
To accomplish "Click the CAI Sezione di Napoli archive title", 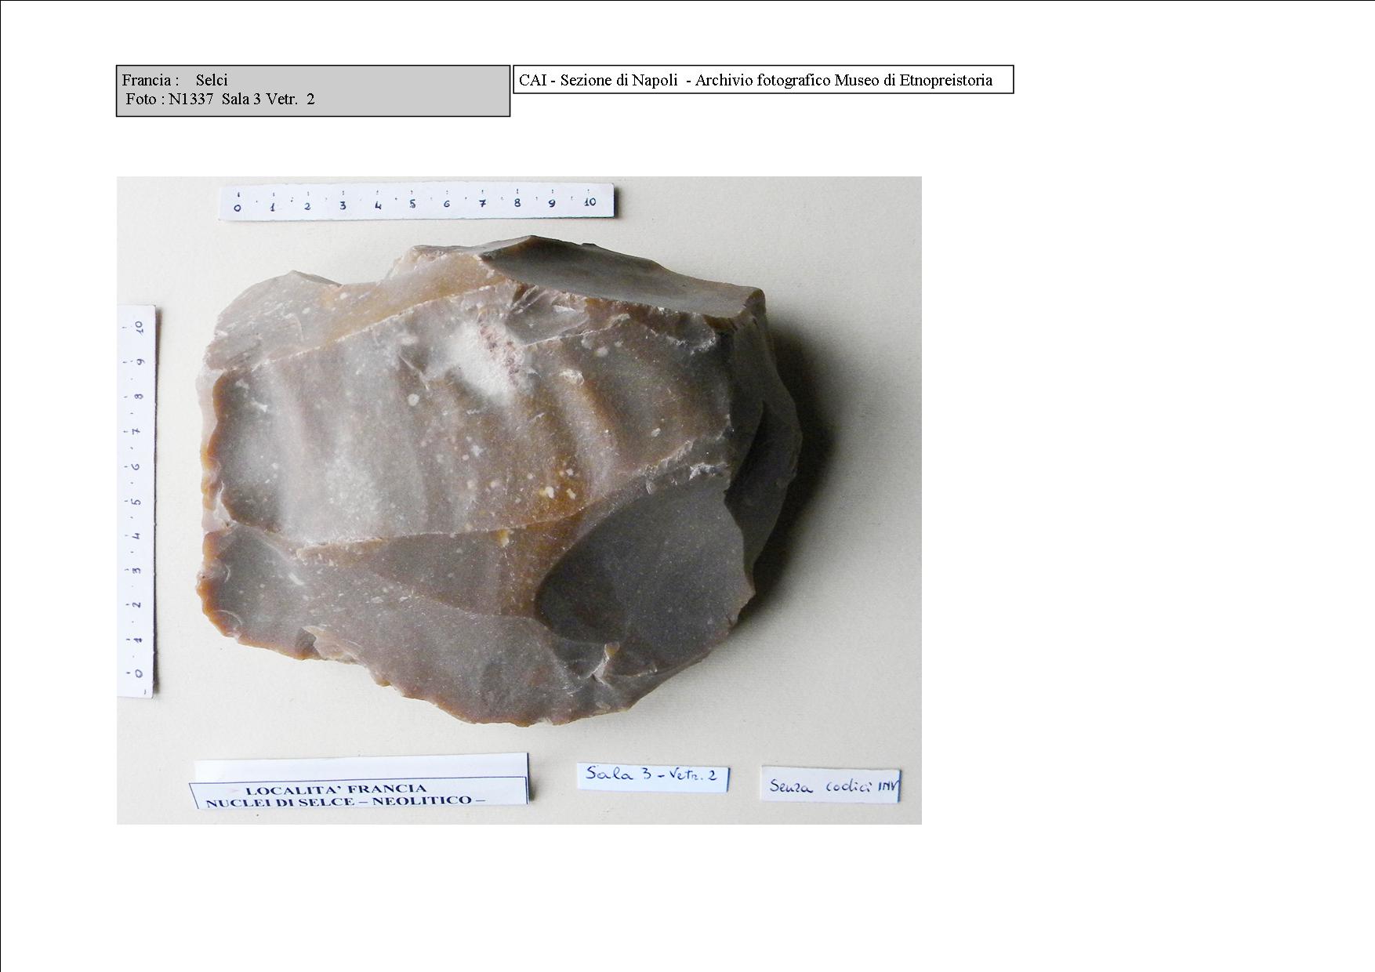I will click(756, 80).
